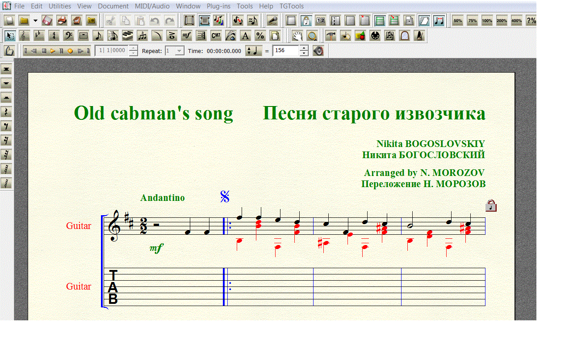Select the Special Tools hammer icon
The width and height of the screenshot is (569, 364).
point(331,36)
